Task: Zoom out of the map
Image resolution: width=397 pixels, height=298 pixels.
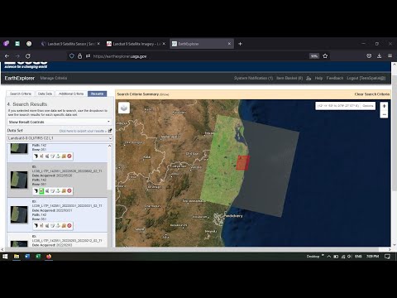Action: (x=384, y=114)
